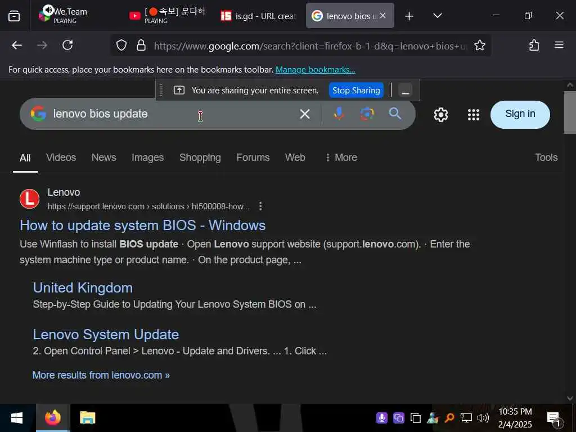Viewport: 576px width, 432px height.
Task: Open network status tray icon
Action: (466, 418)
